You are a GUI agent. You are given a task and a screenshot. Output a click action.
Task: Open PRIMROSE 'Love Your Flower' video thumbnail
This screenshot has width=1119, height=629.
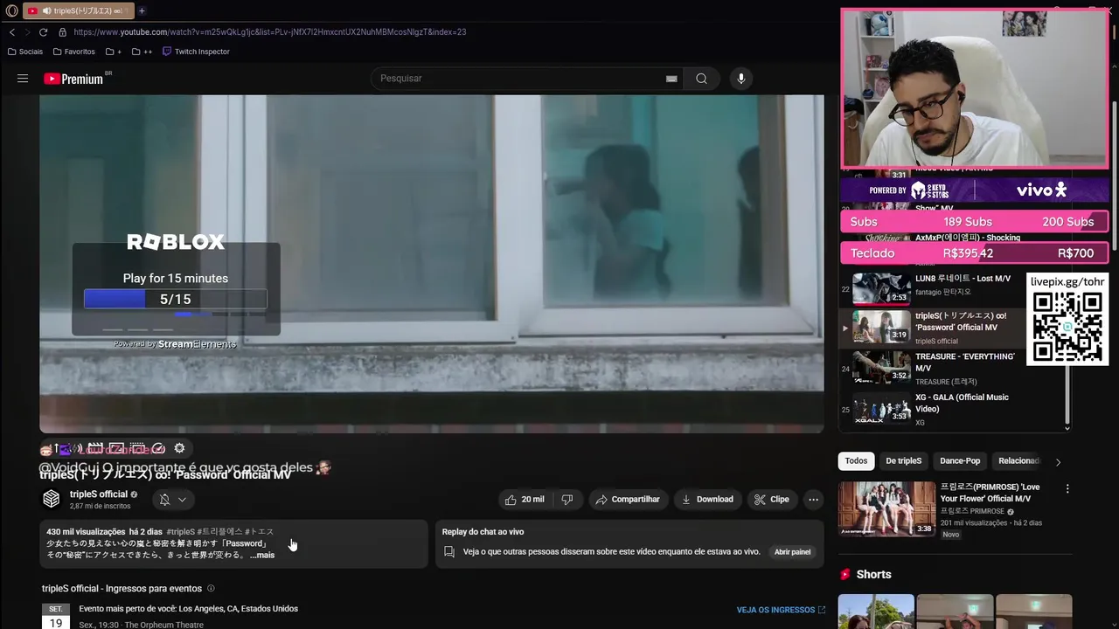click(x=886, y=508)
